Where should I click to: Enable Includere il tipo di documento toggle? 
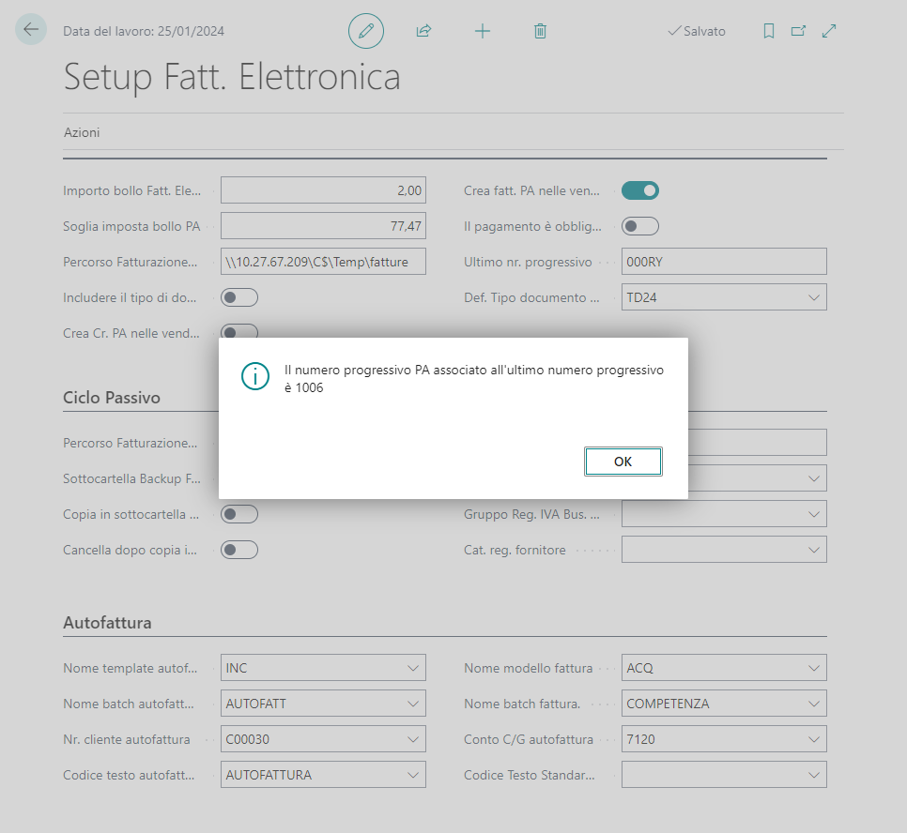click(x=238, y=297)
